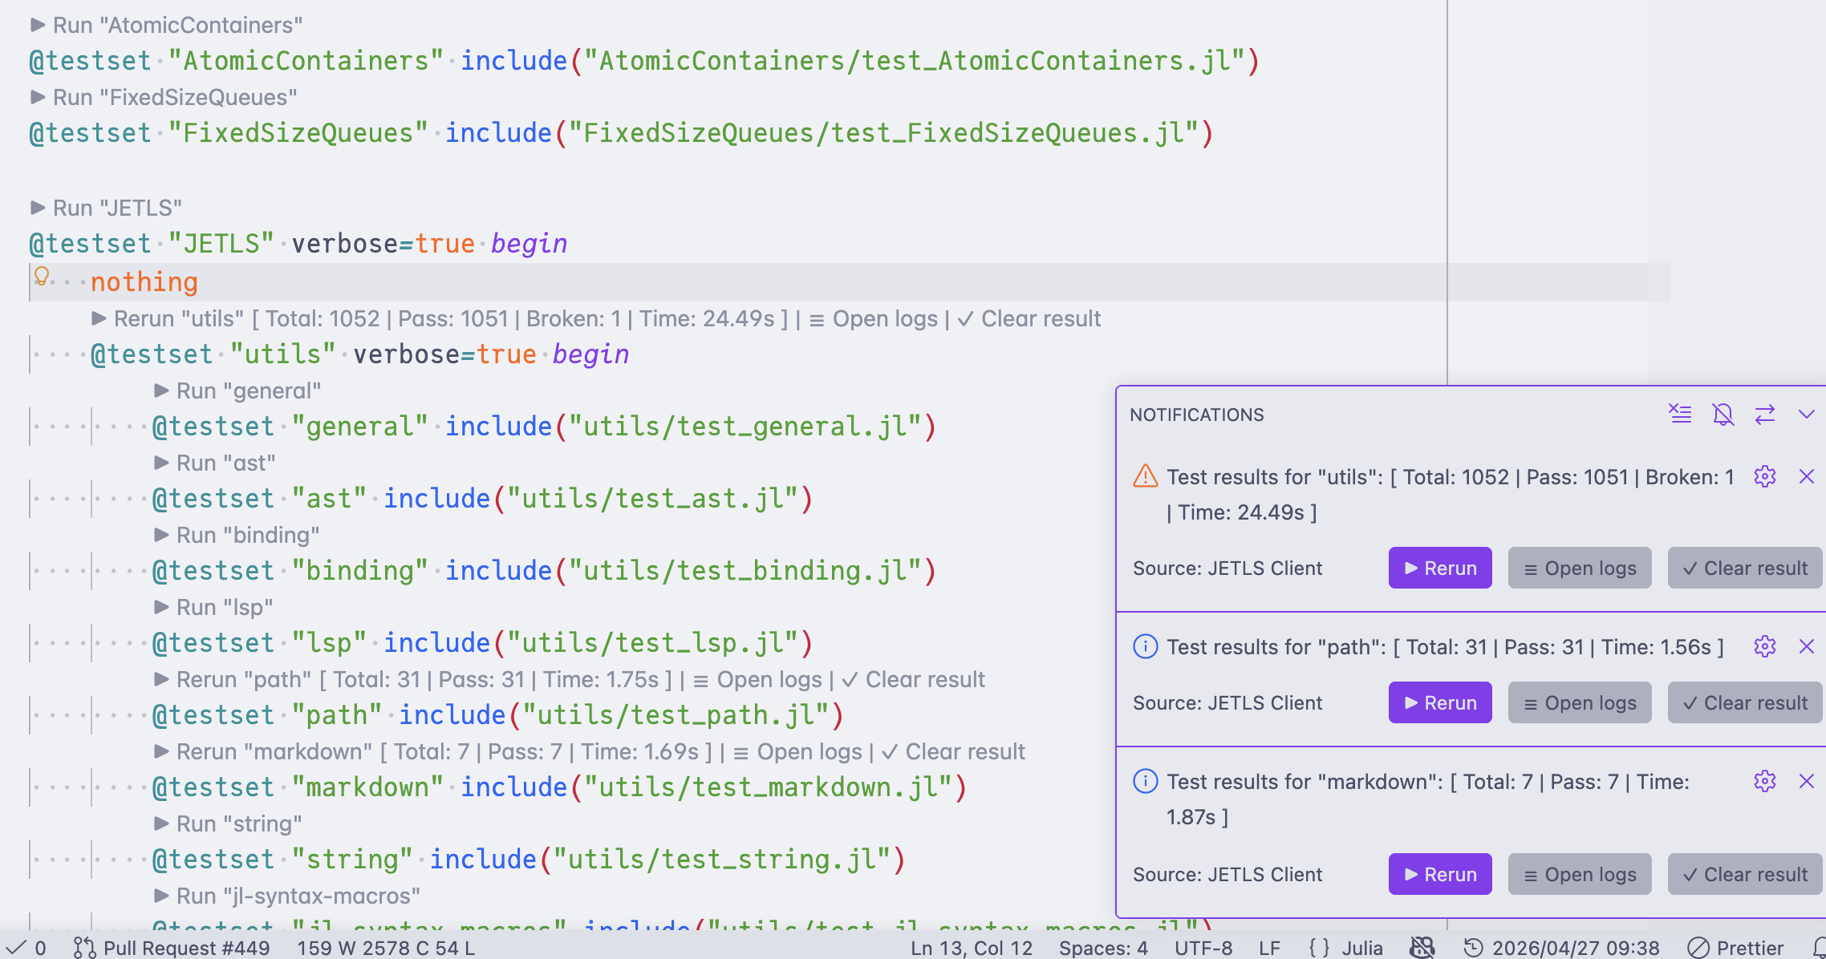Open logs code lens on the utils line

point(873,318)
